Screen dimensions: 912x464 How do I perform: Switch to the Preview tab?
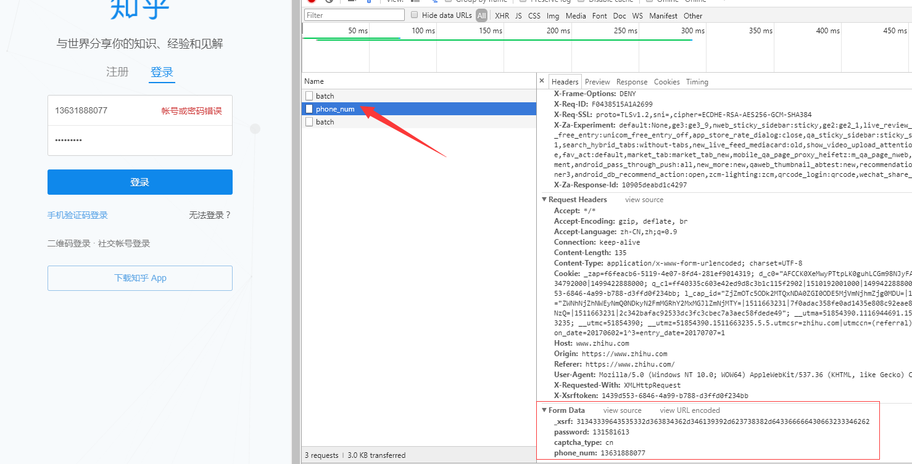point(597,82)
